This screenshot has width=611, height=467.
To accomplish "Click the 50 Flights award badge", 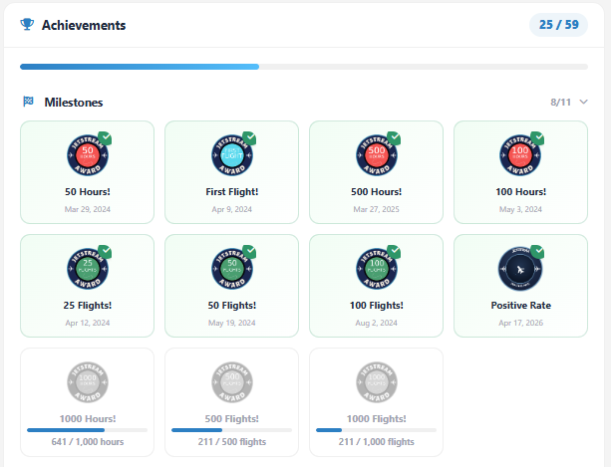I will pyautogui.click(x=232, y=269).
